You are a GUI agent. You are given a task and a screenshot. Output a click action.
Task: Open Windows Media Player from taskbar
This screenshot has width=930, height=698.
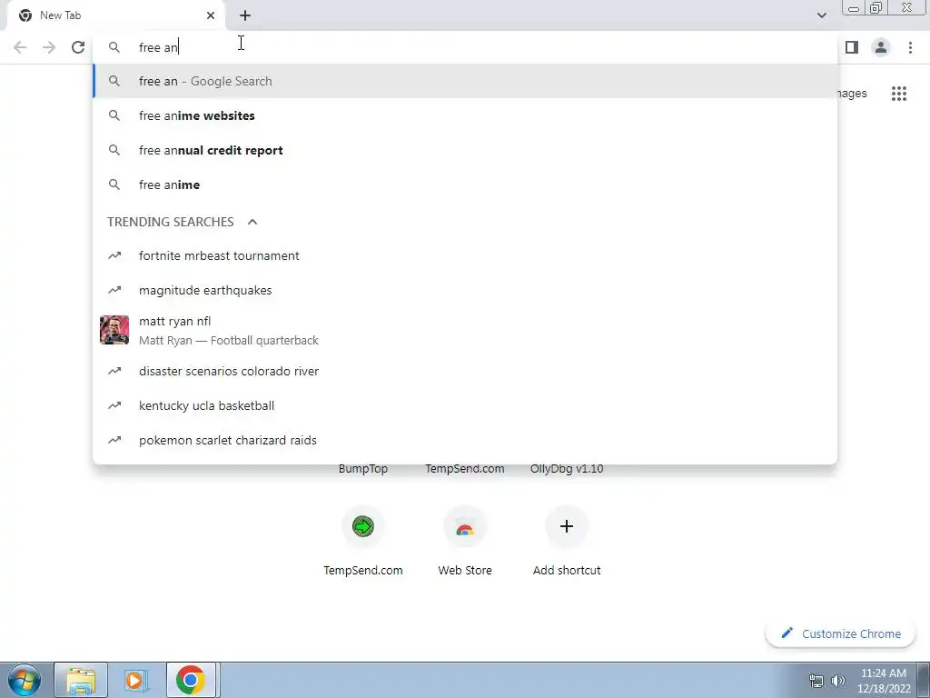[134, 680]
